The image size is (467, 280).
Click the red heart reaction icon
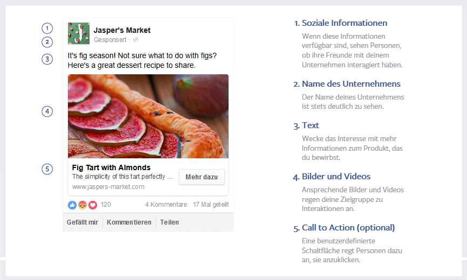(93, 205)
